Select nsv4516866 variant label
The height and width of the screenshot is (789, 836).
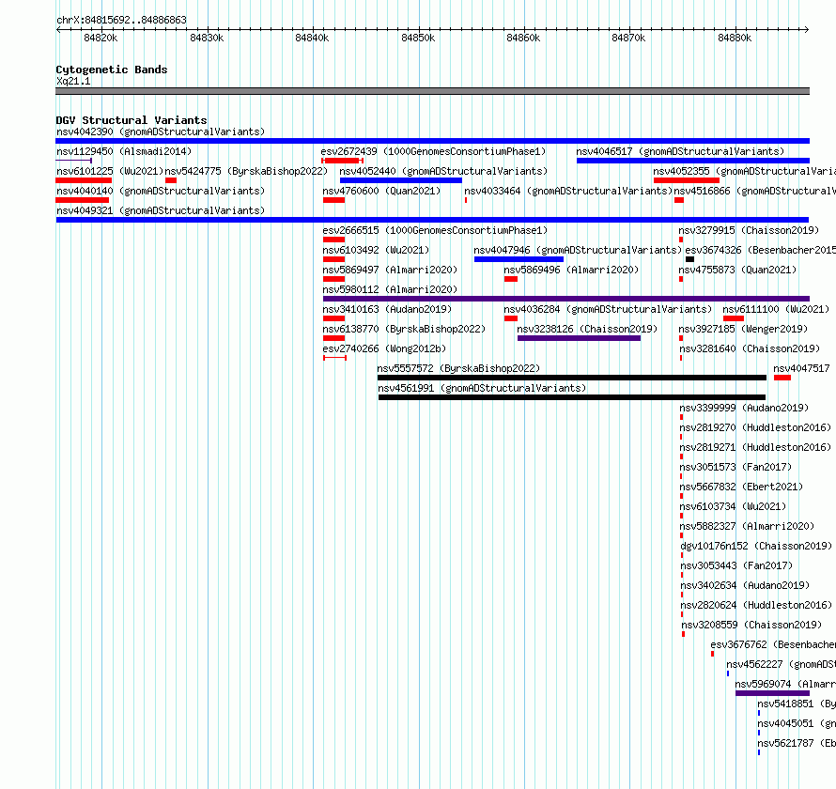pyautogui.click(x=755, y=191)
